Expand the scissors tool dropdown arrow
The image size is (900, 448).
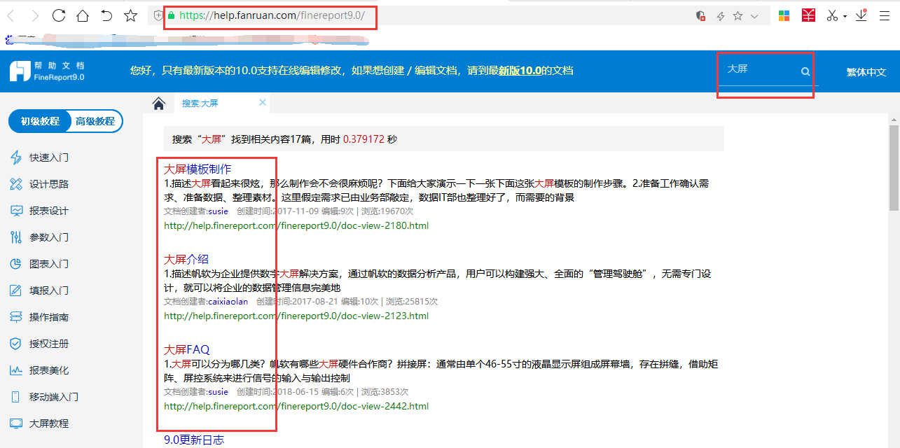[845, 16]
